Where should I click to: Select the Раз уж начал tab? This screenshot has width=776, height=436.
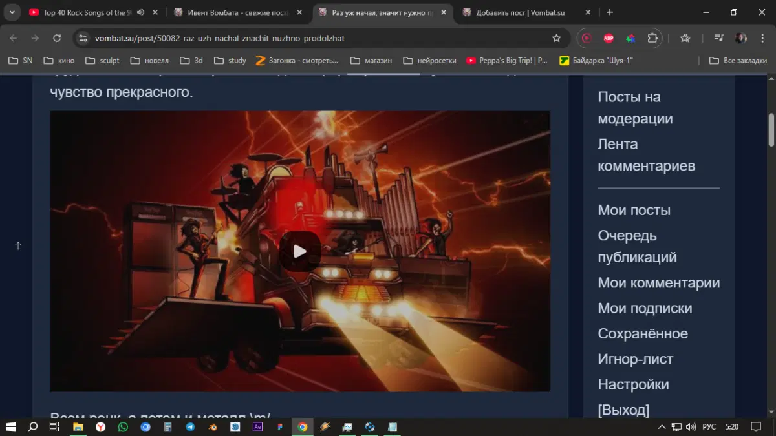click(383, 12)
